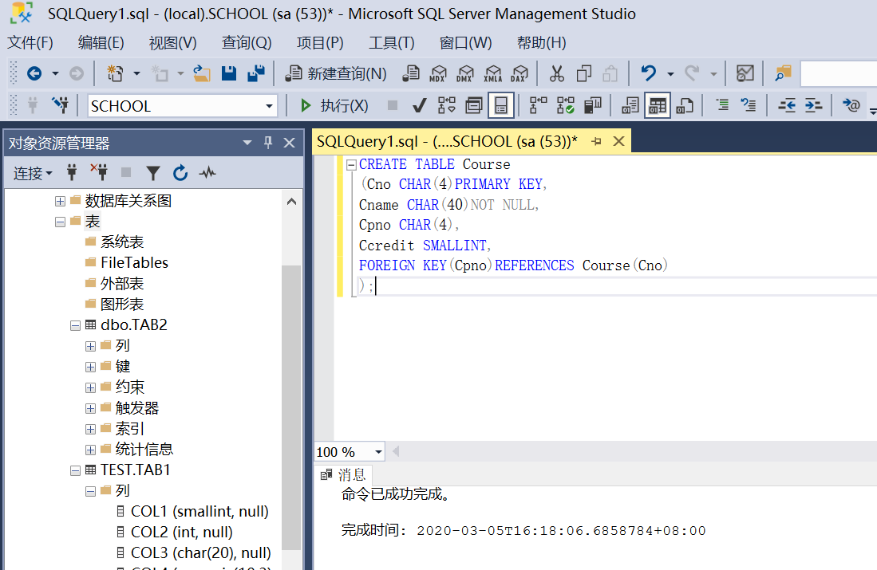Expand the 数据库关系图 node
Screen dimensions: 877x570
point(60,201)
